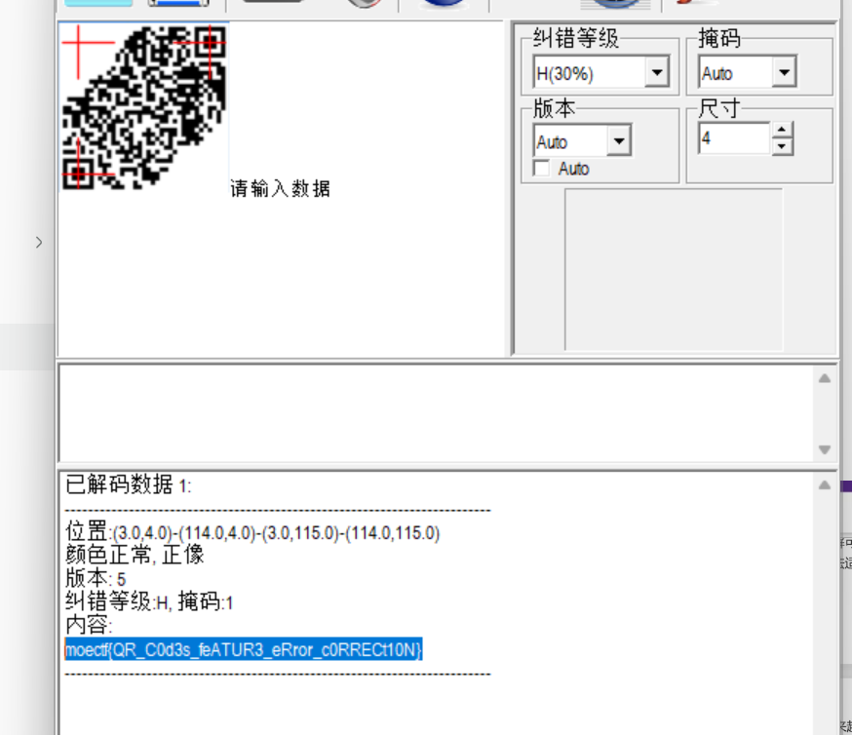Click the '颜色正常, 正像' result line

point(135,556)
